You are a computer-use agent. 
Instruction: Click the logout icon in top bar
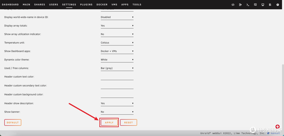pyautogui.click(x=240, y=4)
